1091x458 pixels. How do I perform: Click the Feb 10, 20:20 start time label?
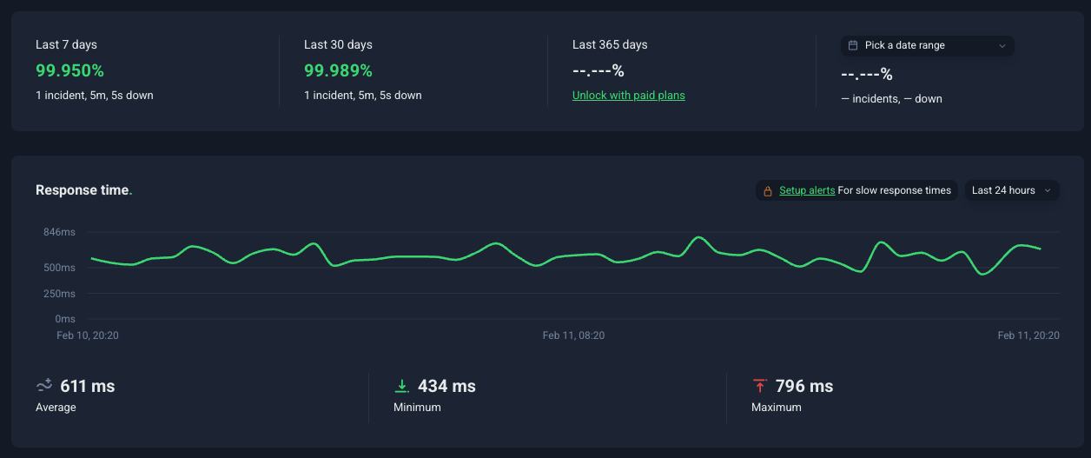[88, 335]
